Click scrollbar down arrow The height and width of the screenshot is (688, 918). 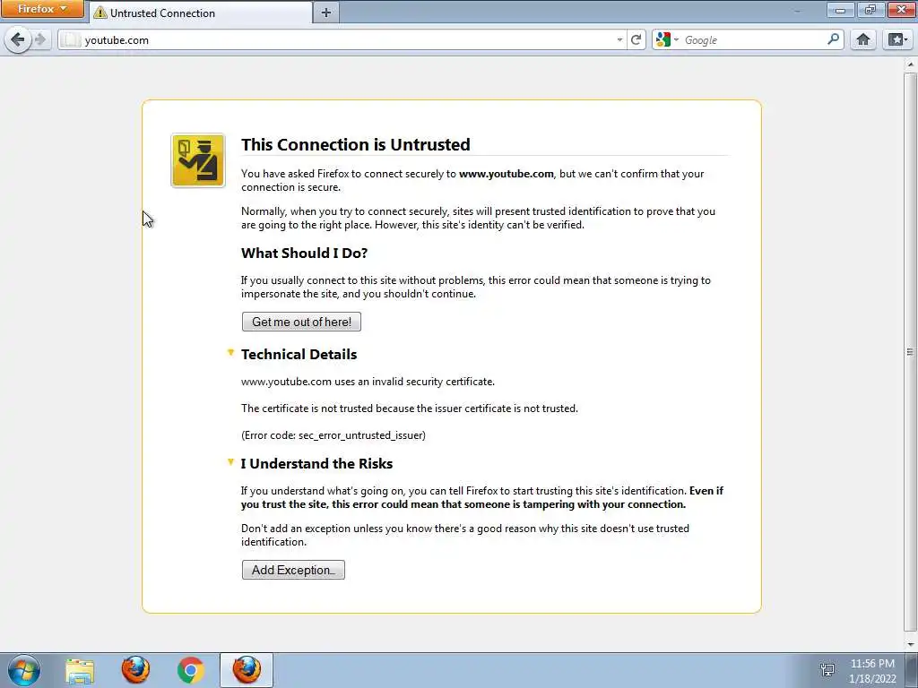pos(911,643)
